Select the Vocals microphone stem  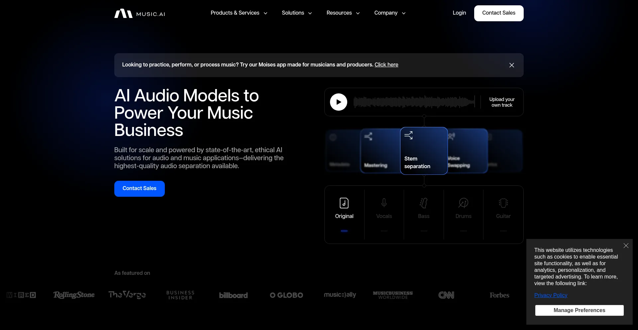pyautogui.click(x=384, y=203)
